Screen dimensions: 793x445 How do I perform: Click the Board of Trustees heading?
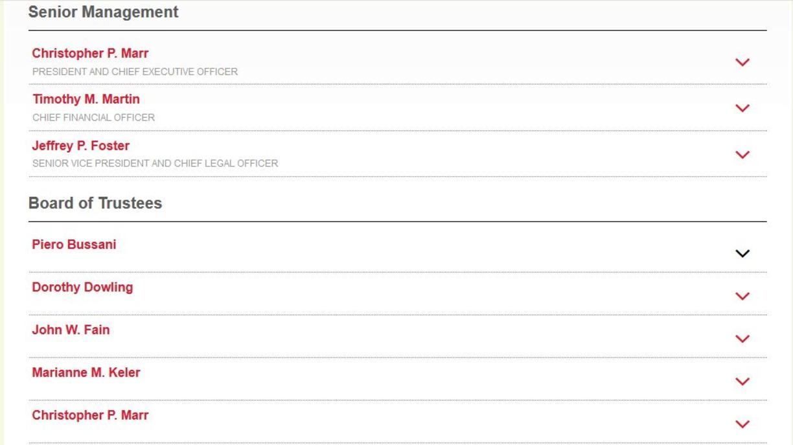point(95,203)
